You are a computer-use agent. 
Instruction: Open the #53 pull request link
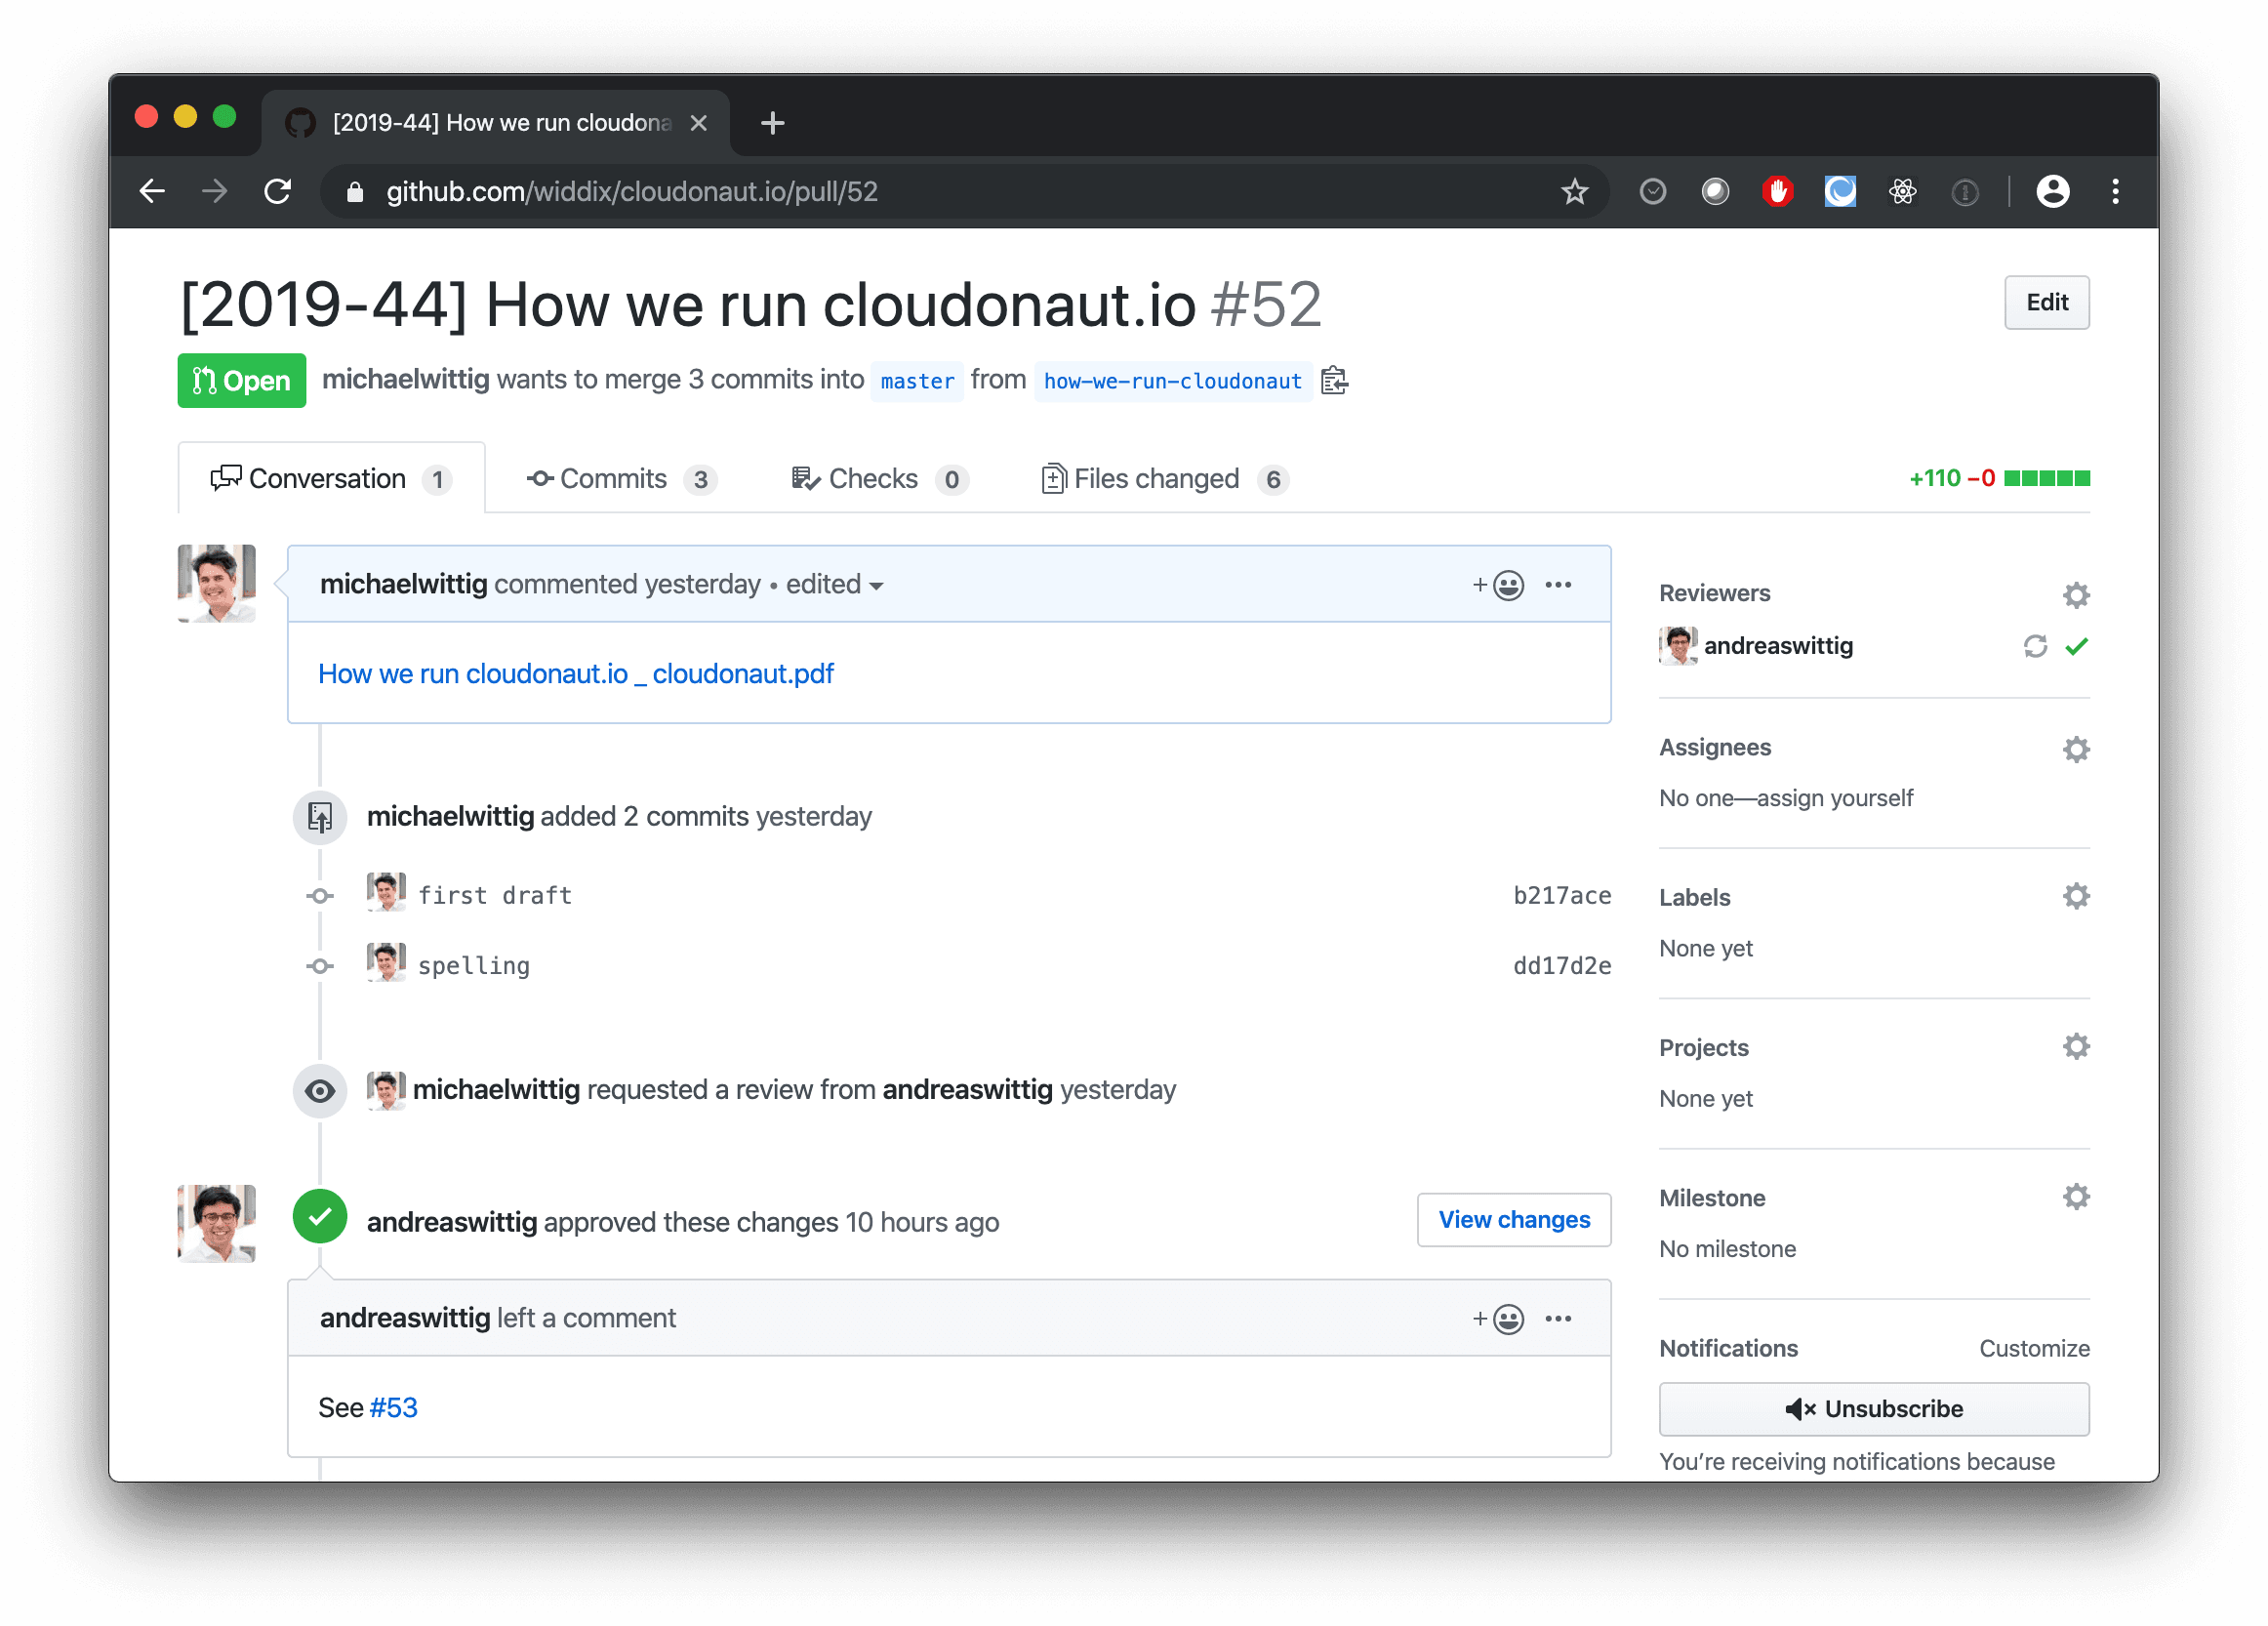pos(393,1408)
